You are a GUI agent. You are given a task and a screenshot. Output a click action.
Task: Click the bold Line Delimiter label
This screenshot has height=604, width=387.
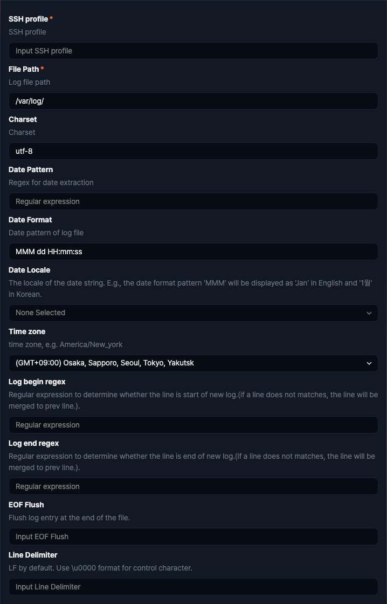[x=33, y=555]
